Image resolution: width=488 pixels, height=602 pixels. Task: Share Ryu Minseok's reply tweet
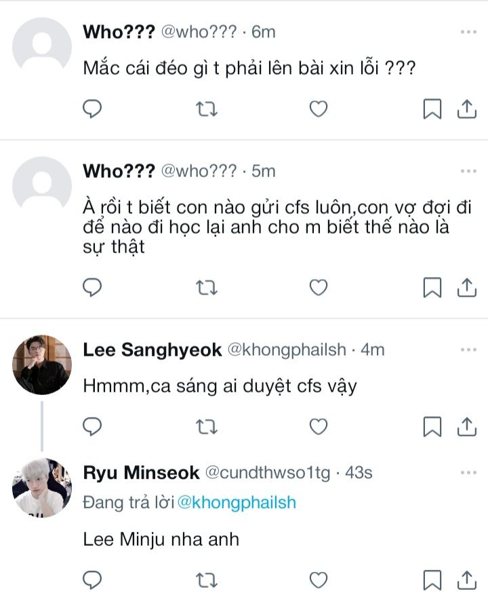pos(466,580)
